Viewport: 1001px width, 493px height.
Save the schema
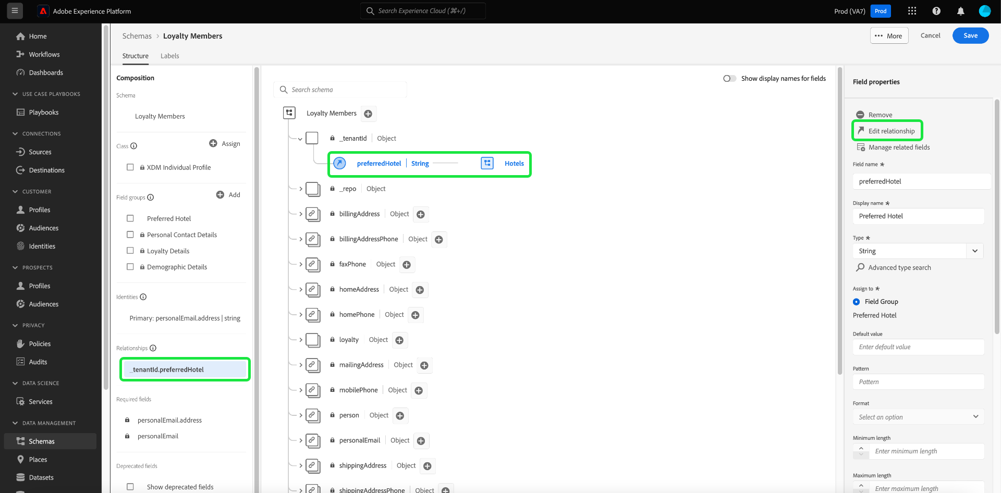tap(970, 35)
